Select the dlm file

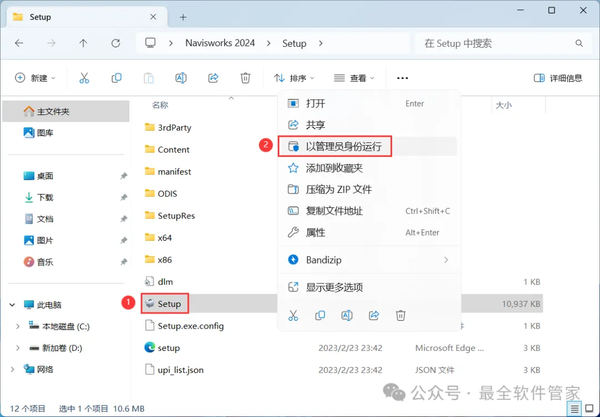[166, 282]
